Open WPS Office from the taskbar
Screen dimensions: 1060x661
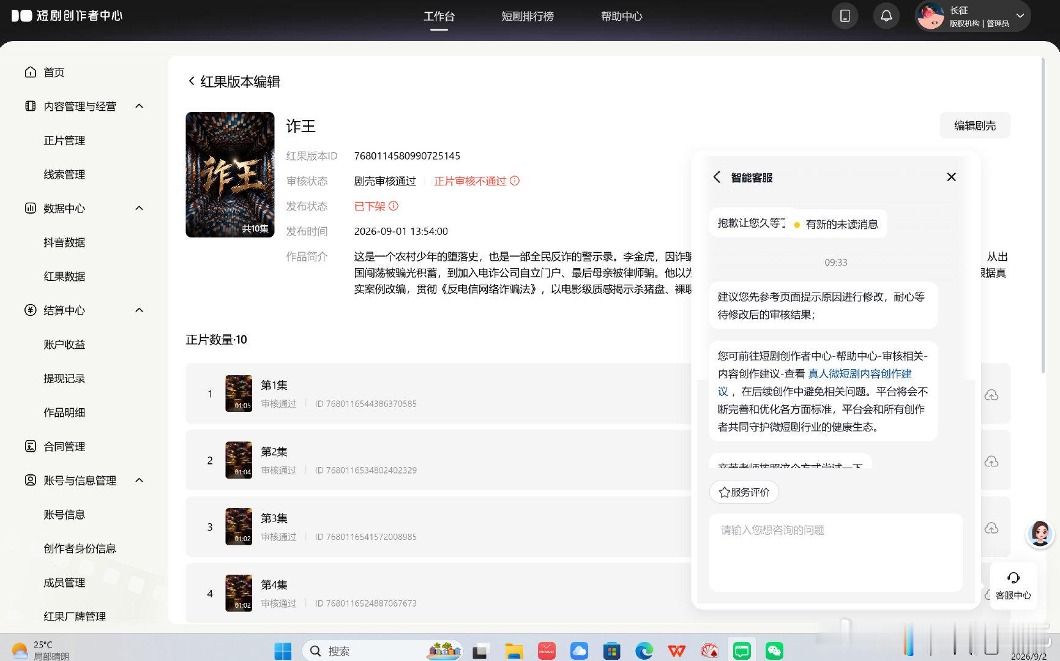pos(676,651)
